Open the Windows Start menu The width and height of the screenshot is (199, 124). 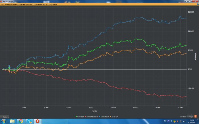coord(3,121)
